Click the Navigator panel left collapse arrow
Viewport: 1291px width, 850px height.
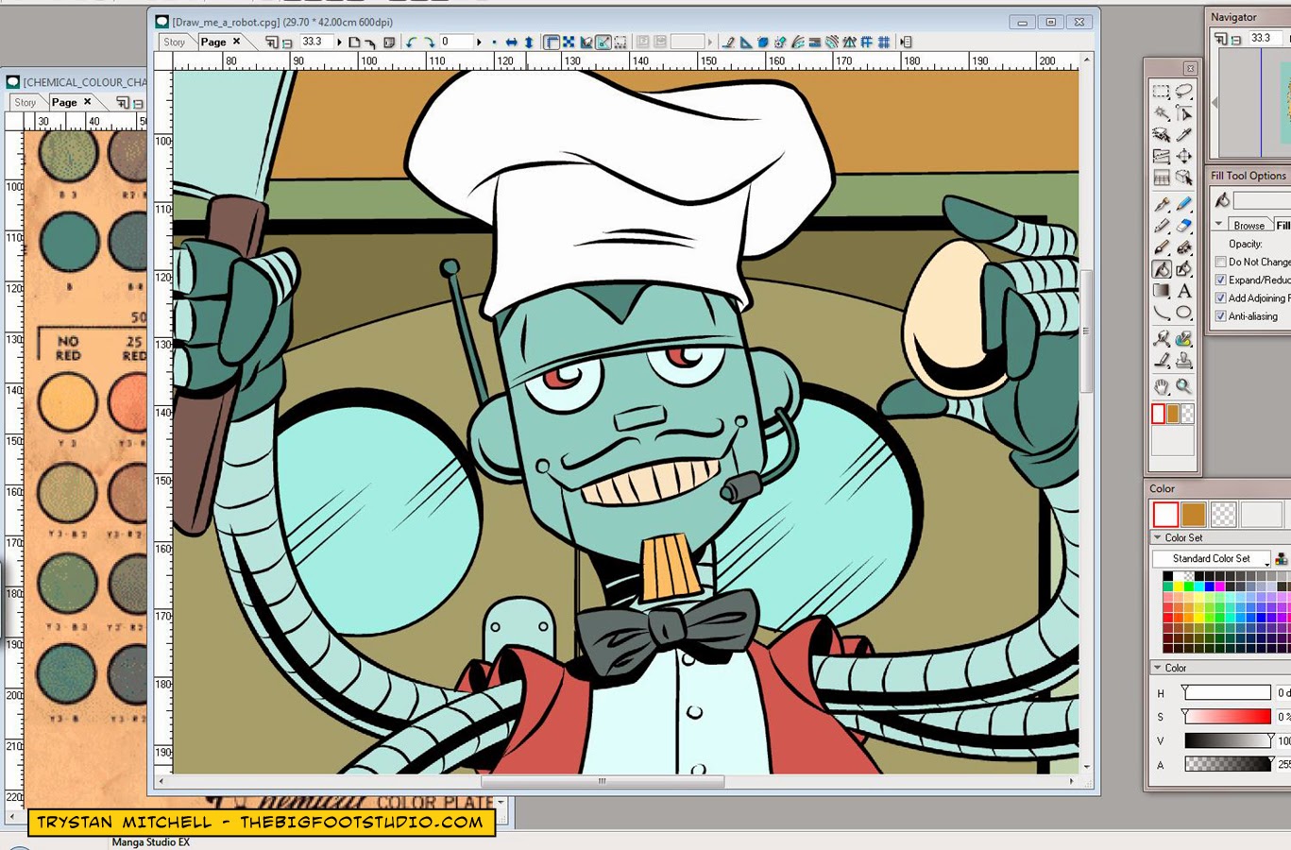[x=1215, y=101]
